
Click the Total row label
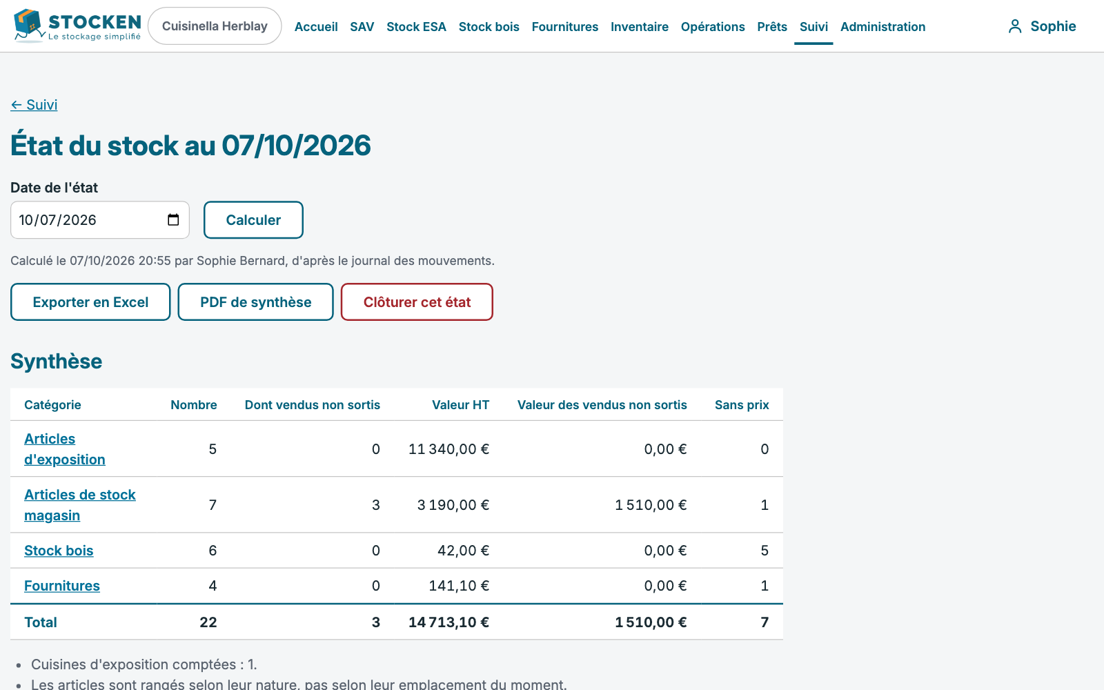pyautogui.click(x=41, y=622)
